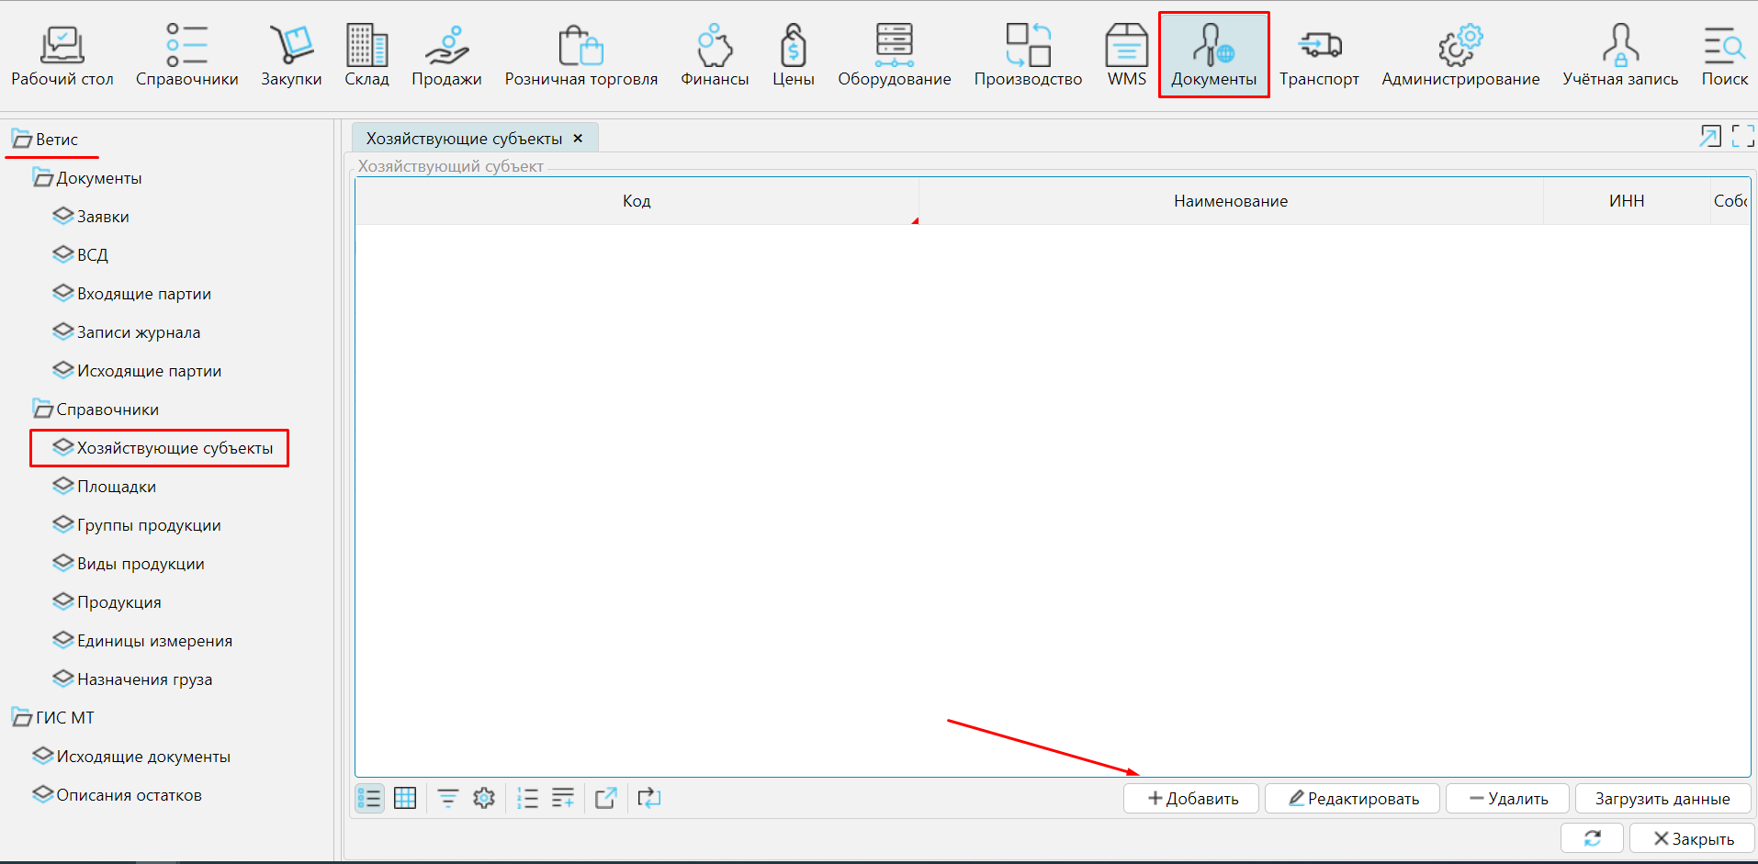
Task: Click the Загрузить данные button
Action: click(x=1662, y=799)
